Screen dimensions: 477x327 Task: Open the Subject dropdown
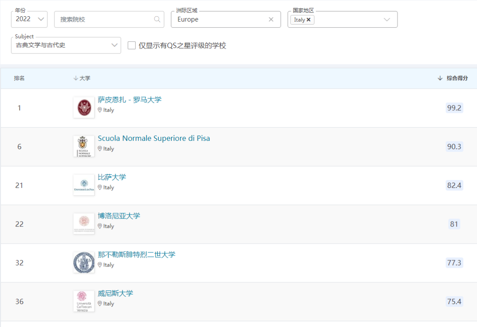(x=66, y=45)
